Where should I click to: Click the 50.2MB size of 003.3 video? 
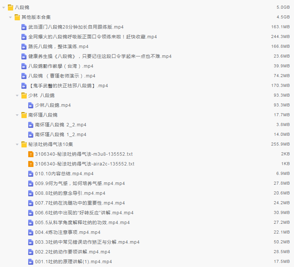click(x=282, y=242)
